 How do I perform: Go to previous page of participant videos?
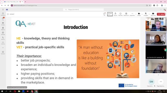click(x=154, y=75)
